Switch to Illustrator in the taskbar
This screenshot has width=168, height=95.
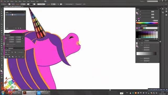[29, 93]
